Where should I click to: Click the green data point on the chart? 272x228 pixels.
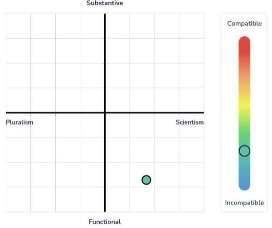point(146,180)
